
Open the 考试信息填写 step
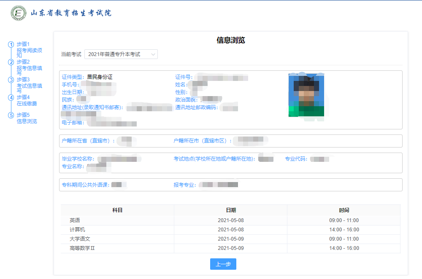tap(29, 88)
